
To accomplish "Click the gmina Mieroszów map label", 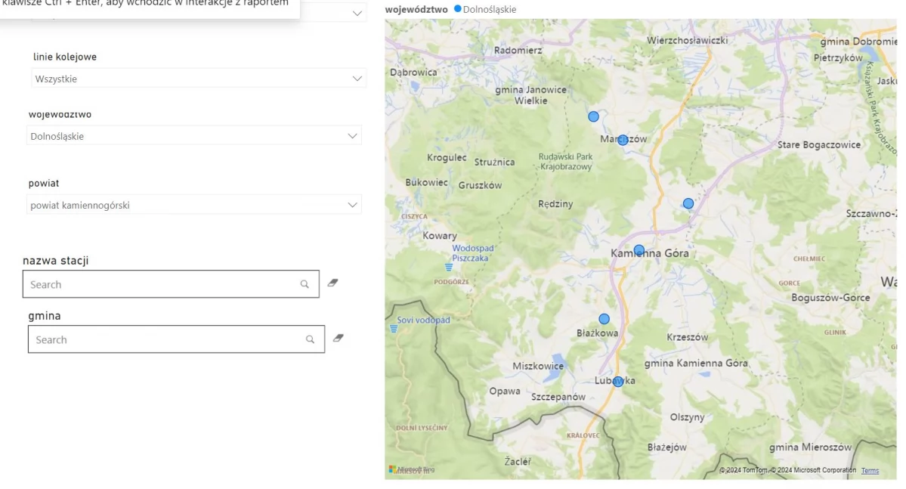I will click(x=810, y=447).
